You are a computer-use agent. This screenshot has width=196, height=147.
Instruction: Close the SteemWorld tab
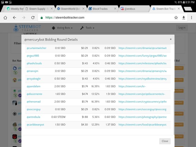pyautogui.click(x=83, y=9)
